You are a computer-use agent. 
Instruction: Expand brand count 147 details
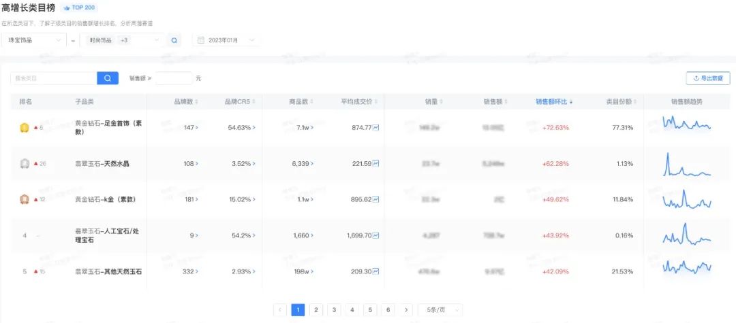tap(191, 127)
